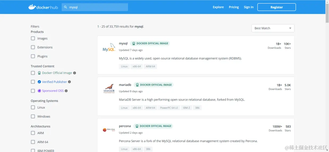This screenshot has width=329, height=152.
Task: Click the Register button
Action: click(x=276, y=7)
